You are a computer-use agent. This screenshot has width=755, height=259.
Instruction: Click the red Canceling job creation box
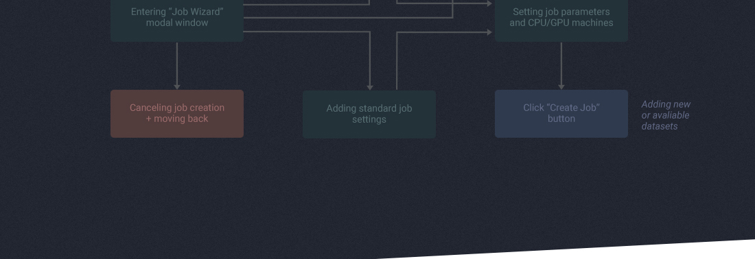176,114
